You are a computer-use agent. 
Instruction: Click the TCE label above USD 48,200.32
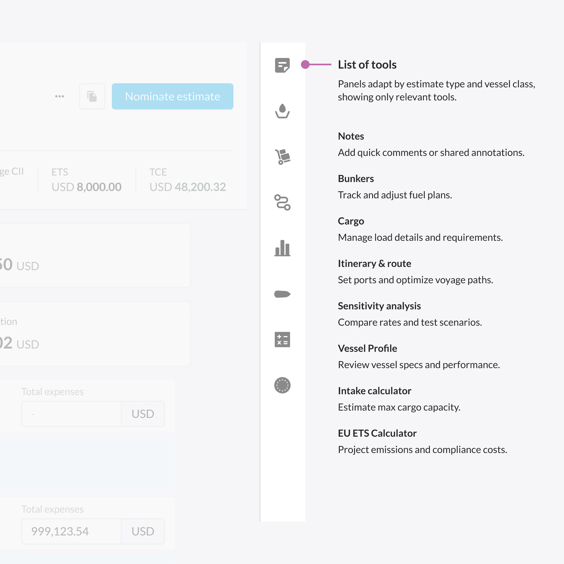coord(158,172)
